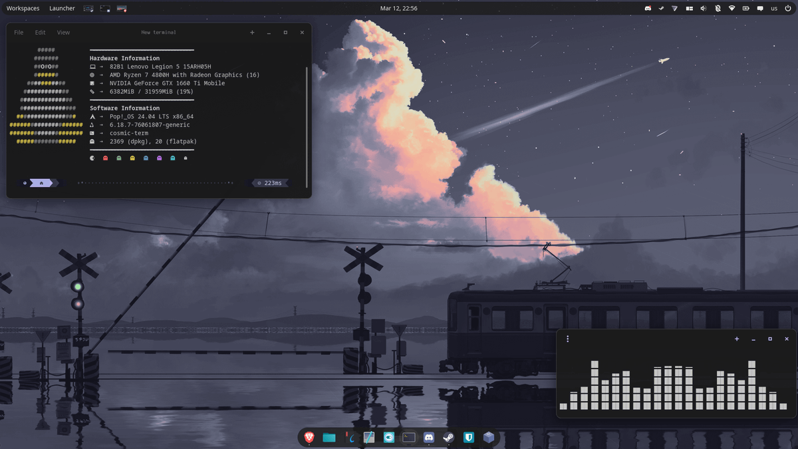Click the 'Hardware Information' heading in terminal
The width and height of the screenshot is (798, 449).
tap(124, 59)
